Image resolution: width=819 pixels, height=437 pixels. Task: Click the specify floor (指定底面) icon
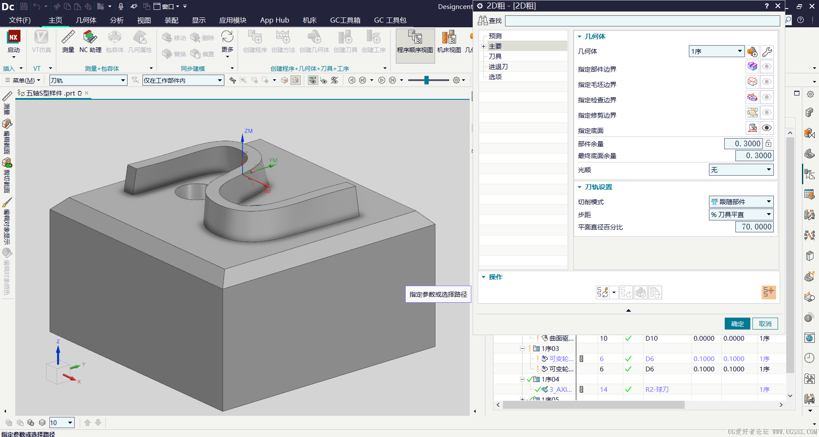tap(752, 128)
